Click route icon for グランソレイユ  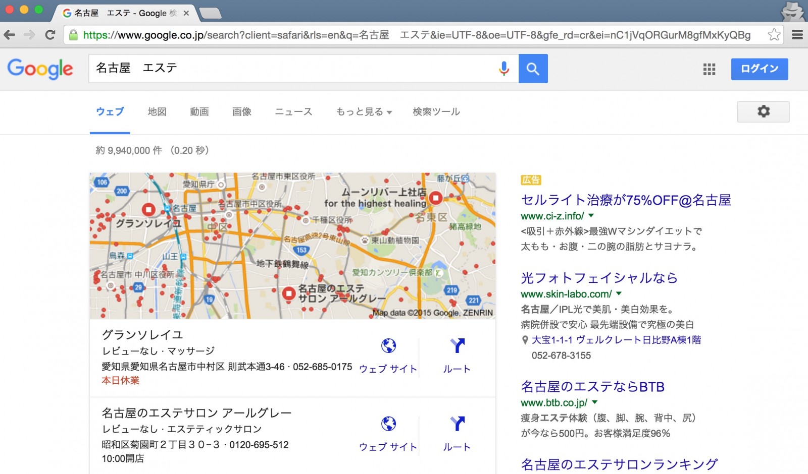pyautogui.click(x=457, y=346)
